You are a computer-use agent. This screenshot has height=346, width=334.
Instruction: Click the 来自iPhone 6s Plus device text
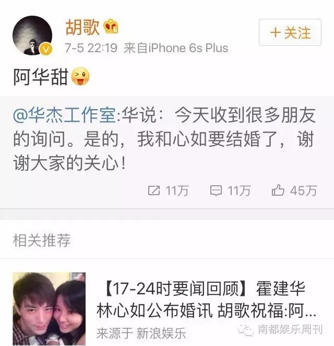click(176, 48)
